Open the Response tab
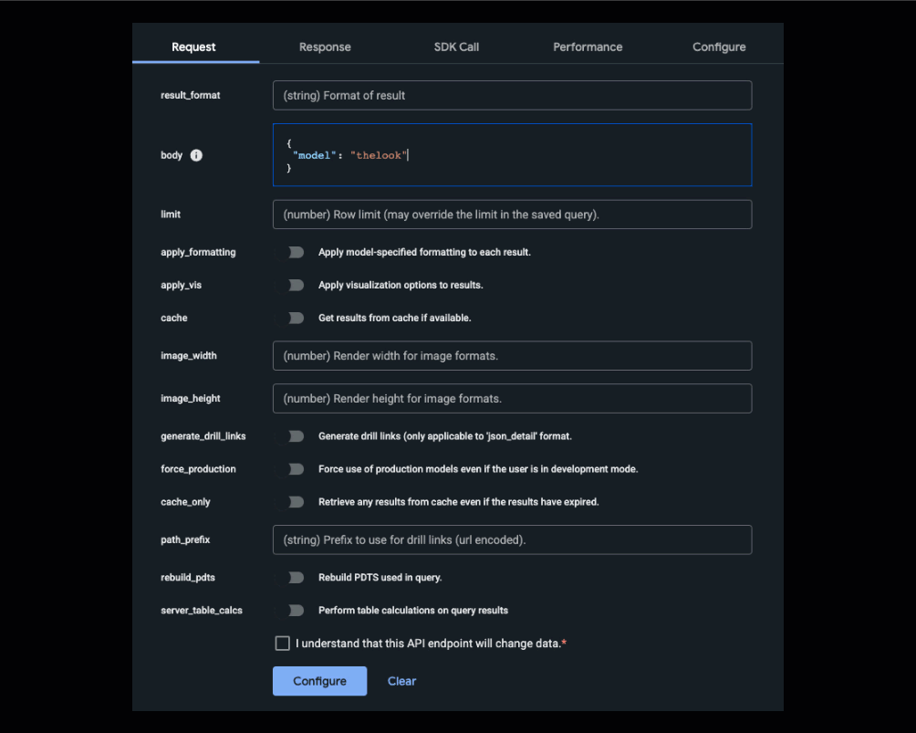916x733 pixels. click(x=325, y=47)
